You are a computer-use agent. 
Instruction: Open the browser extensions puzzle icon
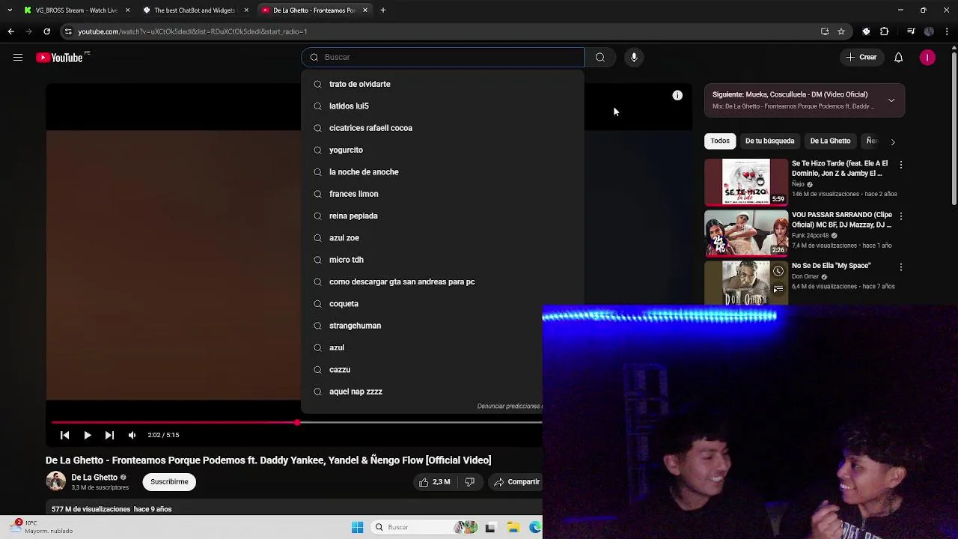pos(885,31)
